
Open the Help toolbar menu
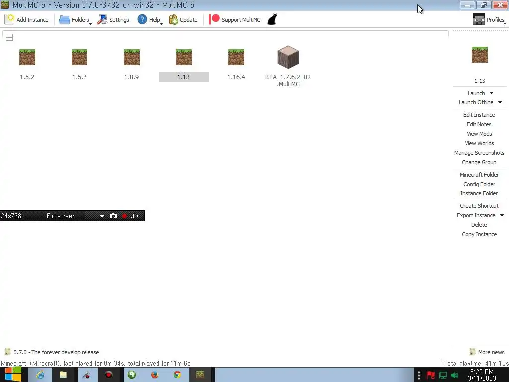pos(149,20)
